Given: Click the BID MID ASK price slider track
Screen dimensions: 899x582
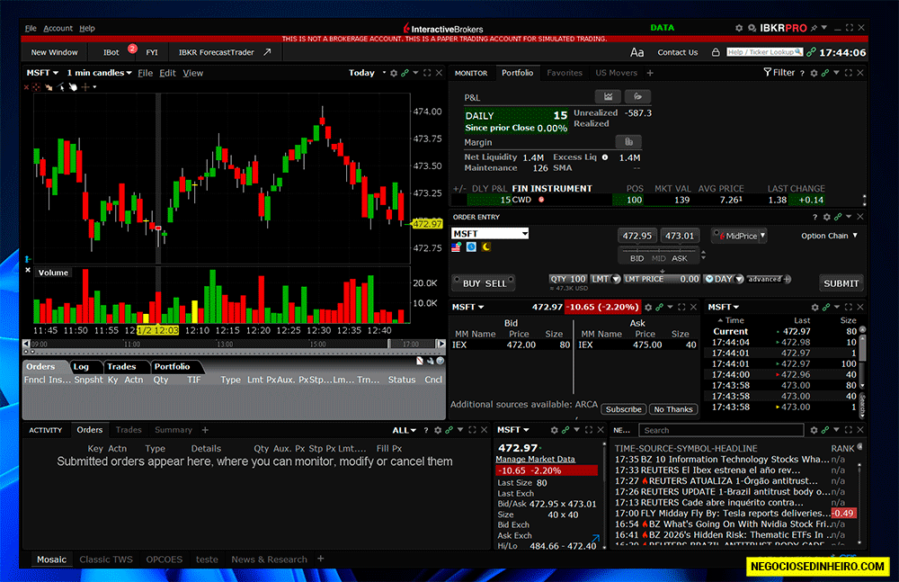Looking at the screenshot, I should [659, 250].
